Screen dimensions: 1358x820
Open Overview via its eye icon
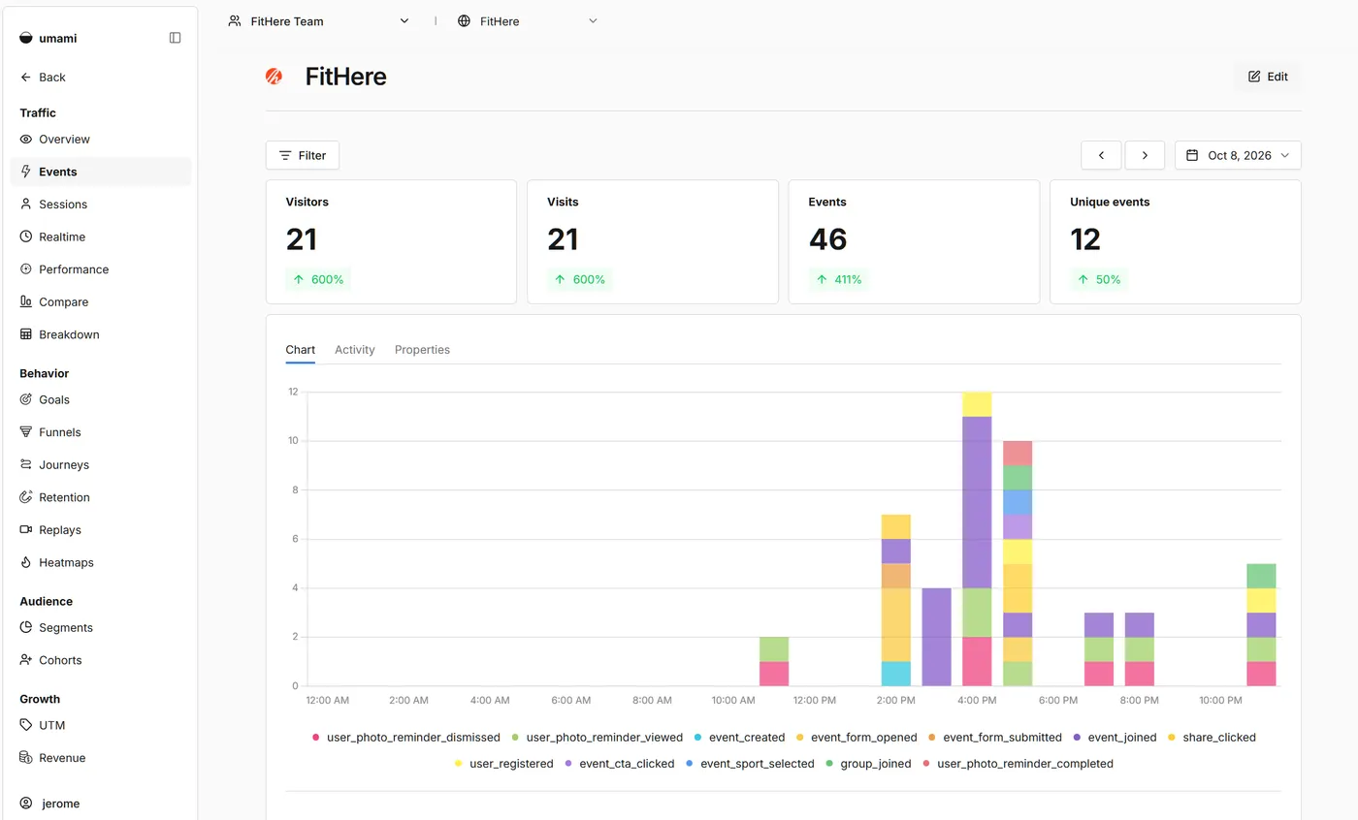[26, 139]
